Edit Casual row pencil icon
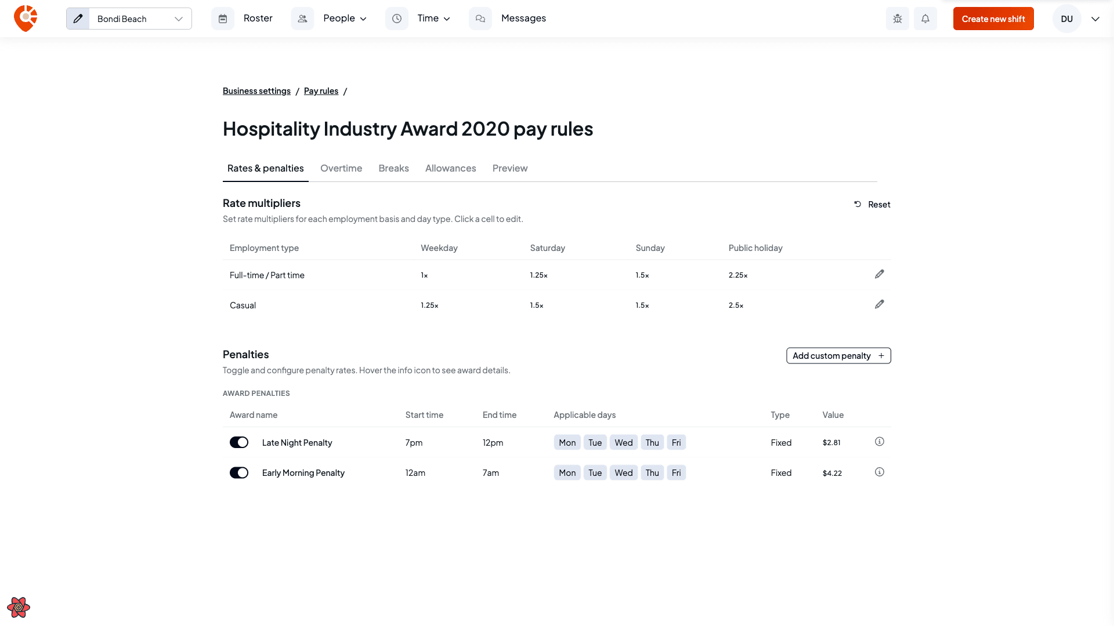 [880, 304]
